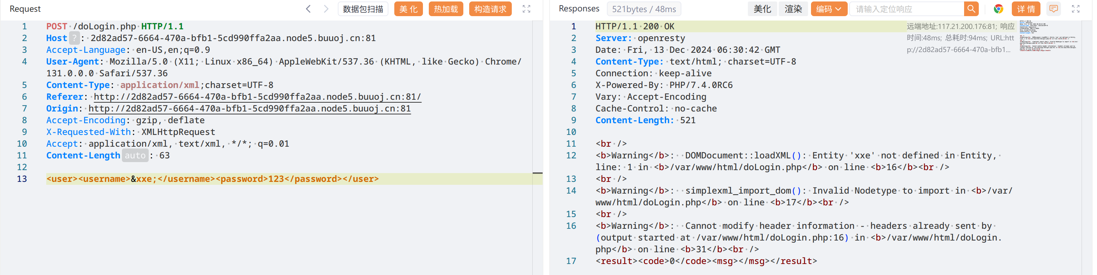This screenshot has height=275, width=1097.
Task: Click the Responses panel title
Action: pos(579,9)
